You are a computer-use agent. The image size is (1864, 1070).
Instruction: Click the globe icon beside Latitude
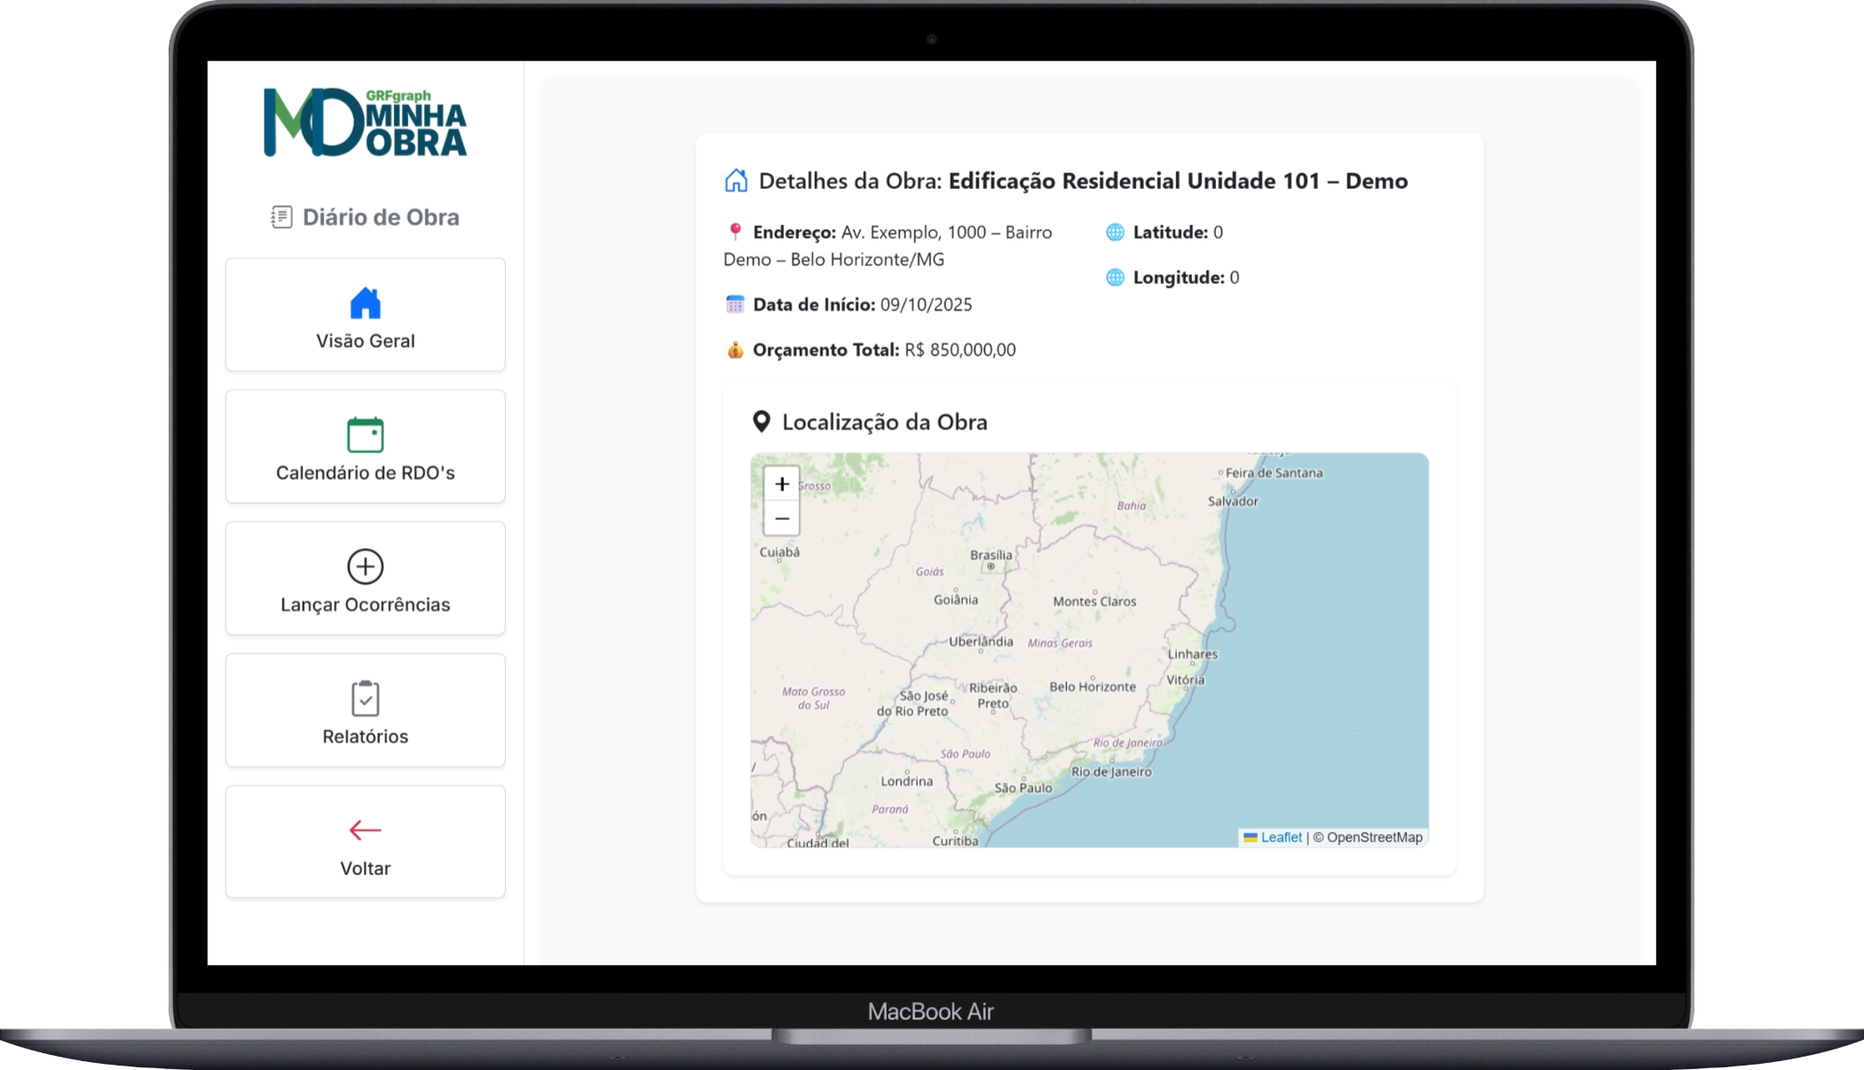pyautogui.click(x=1115, y=232)
